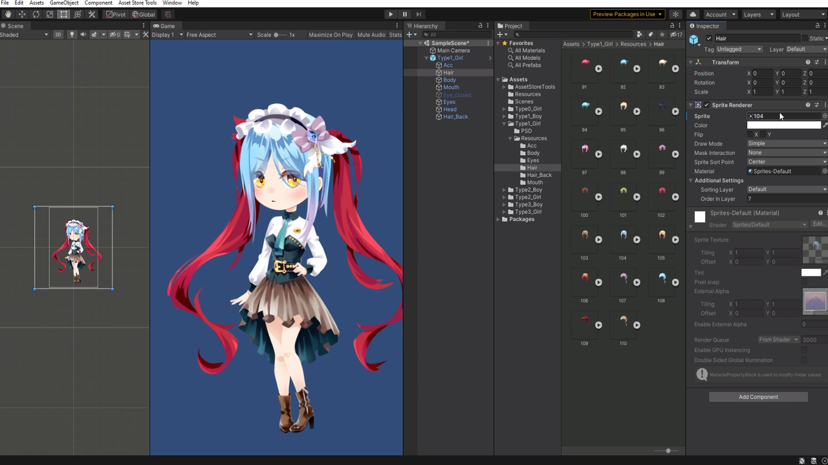Click the Add Component button
Screen dimensions: 828x465
(x=758, y=397)
